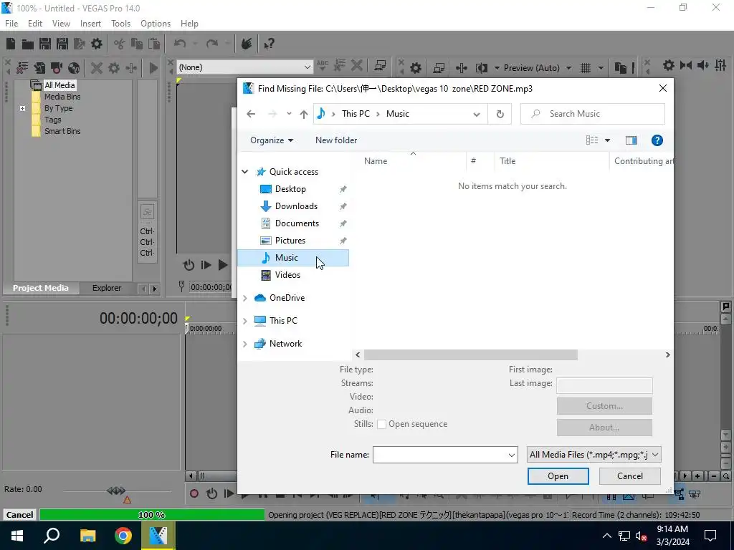Click the File name input field
734x550 pixels.
[445, 455]
